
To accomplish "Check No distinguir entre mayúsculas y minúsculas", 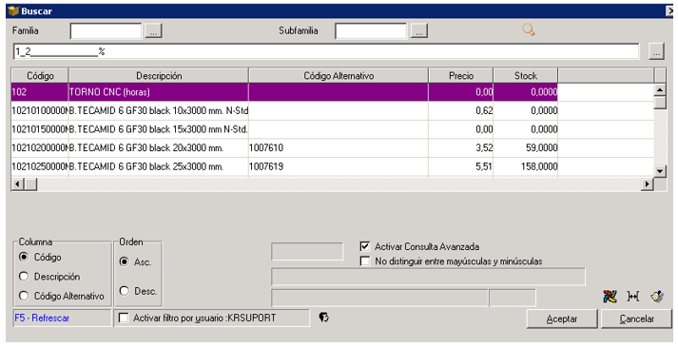I will tap(365, 261).
